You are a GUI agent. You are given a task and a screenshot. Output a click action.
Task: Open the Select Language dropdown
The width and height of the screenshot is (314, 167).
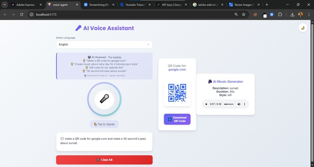coord(104,44)
